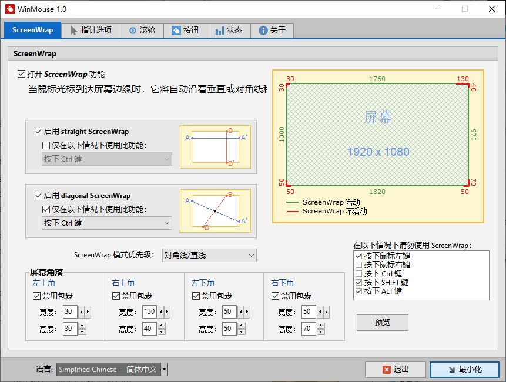
Task: Increase 右下角 宽度 with right arrow
Action: 326,311
